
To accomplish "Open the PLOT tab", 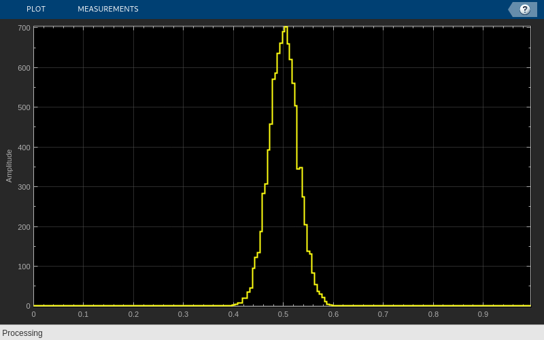I will (36, 9).
